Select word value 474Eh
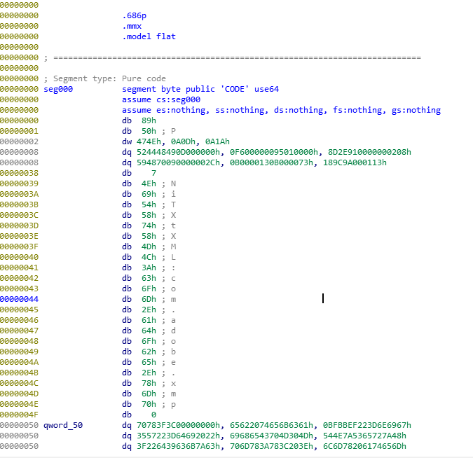 [x=149, y=141]
